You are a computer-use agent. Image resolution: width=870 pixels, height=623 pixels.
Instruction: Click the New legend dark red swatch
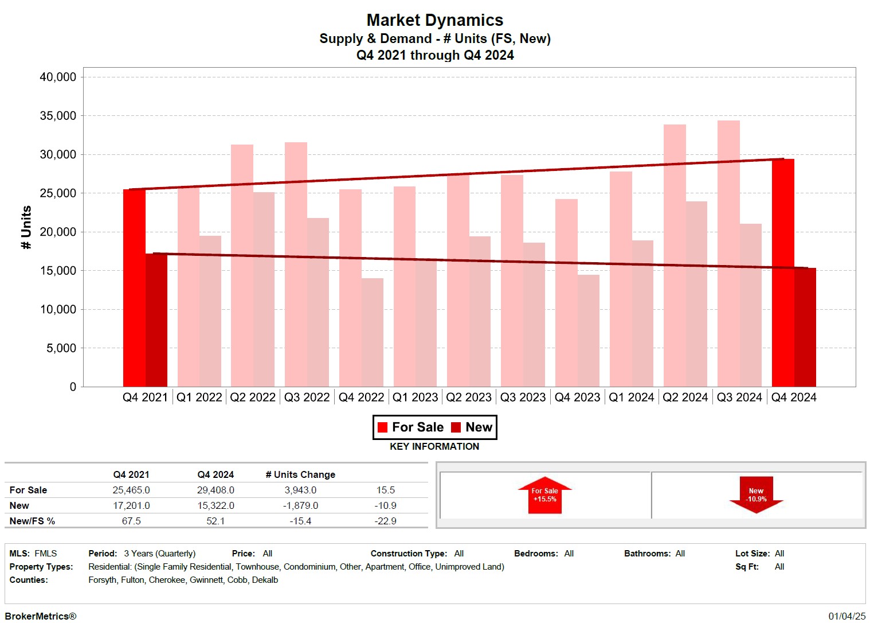coord(456,427)
